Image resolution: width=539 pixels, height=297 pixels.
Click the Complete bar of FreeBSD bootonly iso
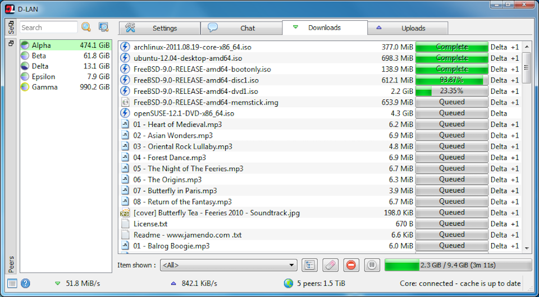click(x=451, y=69)
